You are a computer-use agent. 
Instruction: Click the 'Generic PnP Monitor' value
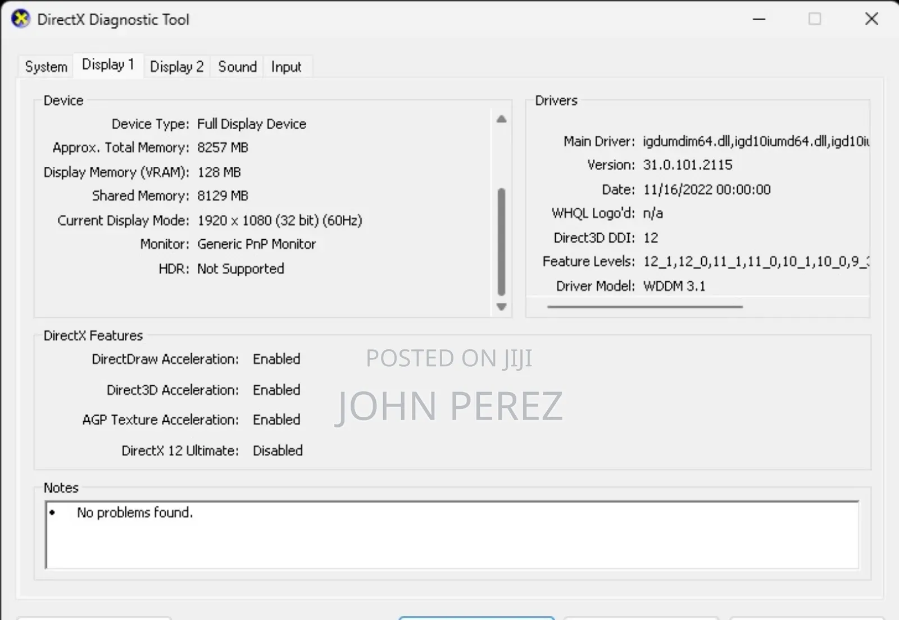[256, 244]
